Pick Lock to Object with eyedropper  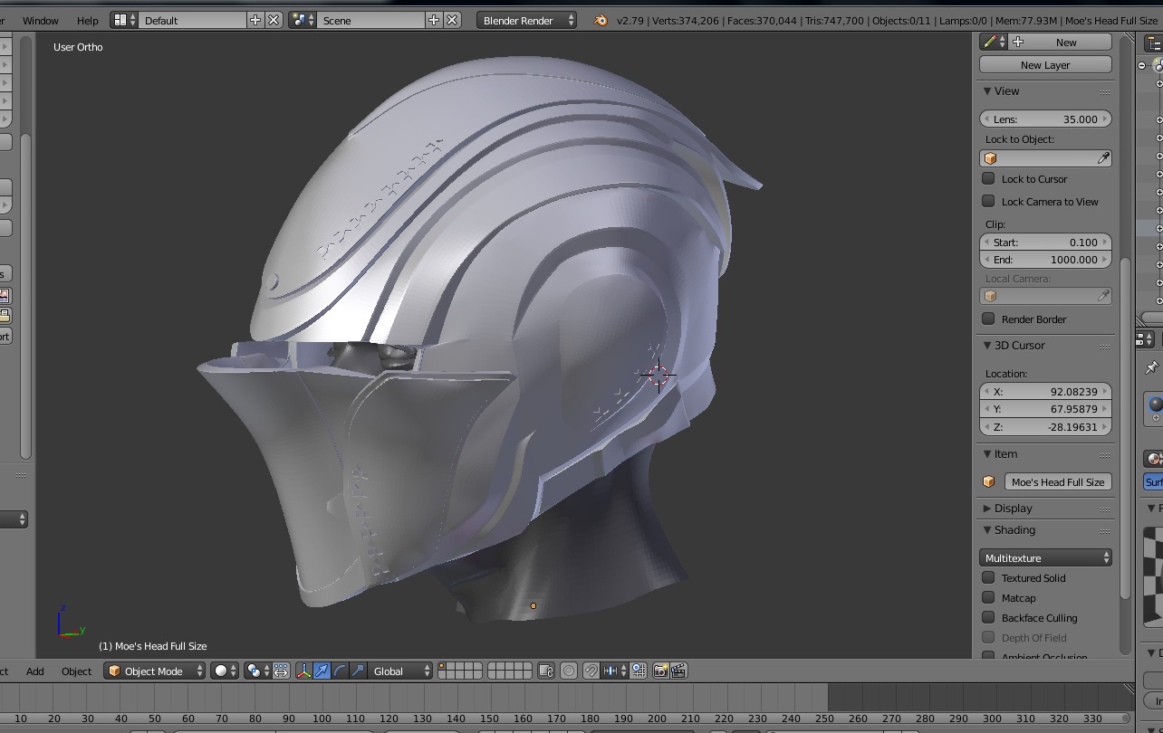pyautogui.click(x=1103, y=158)
